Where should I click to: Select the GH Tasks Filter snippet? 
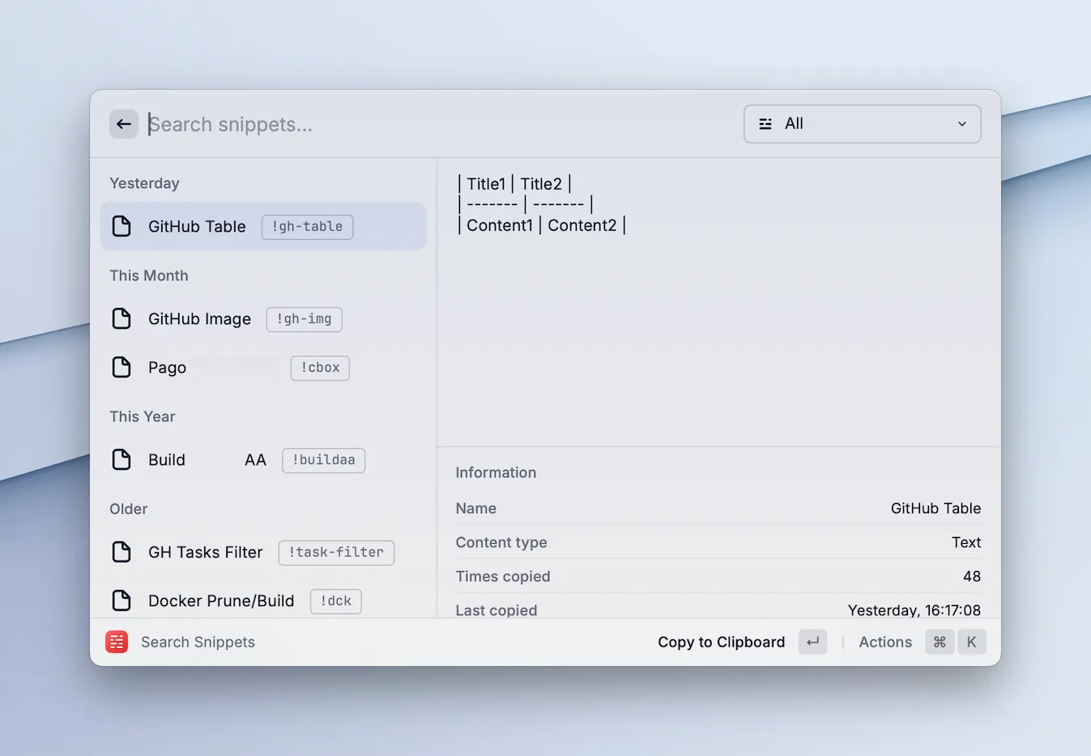[206, 552]
